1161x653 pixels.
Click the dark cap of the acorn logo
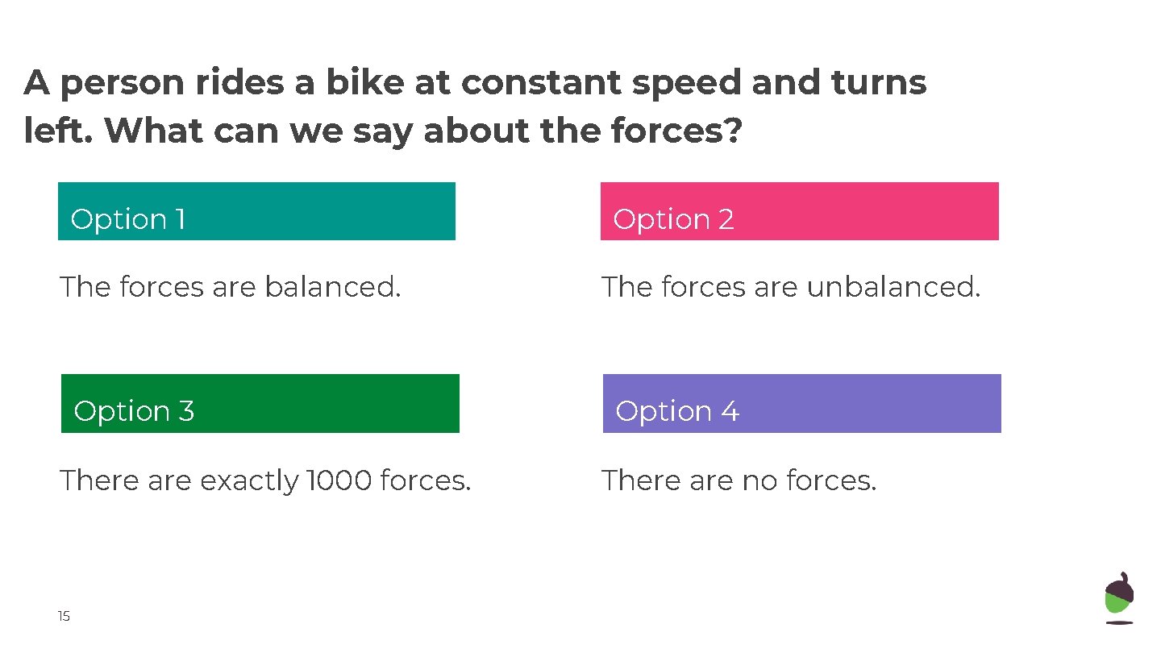coord(1119,586)
